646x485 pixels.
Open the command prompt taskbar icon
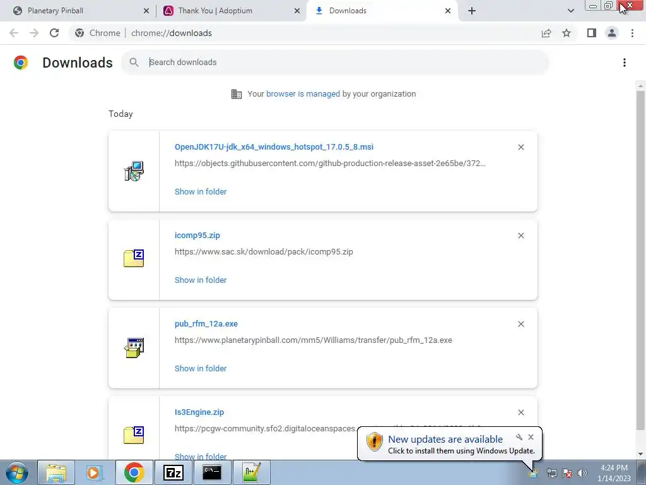[212, 472]
